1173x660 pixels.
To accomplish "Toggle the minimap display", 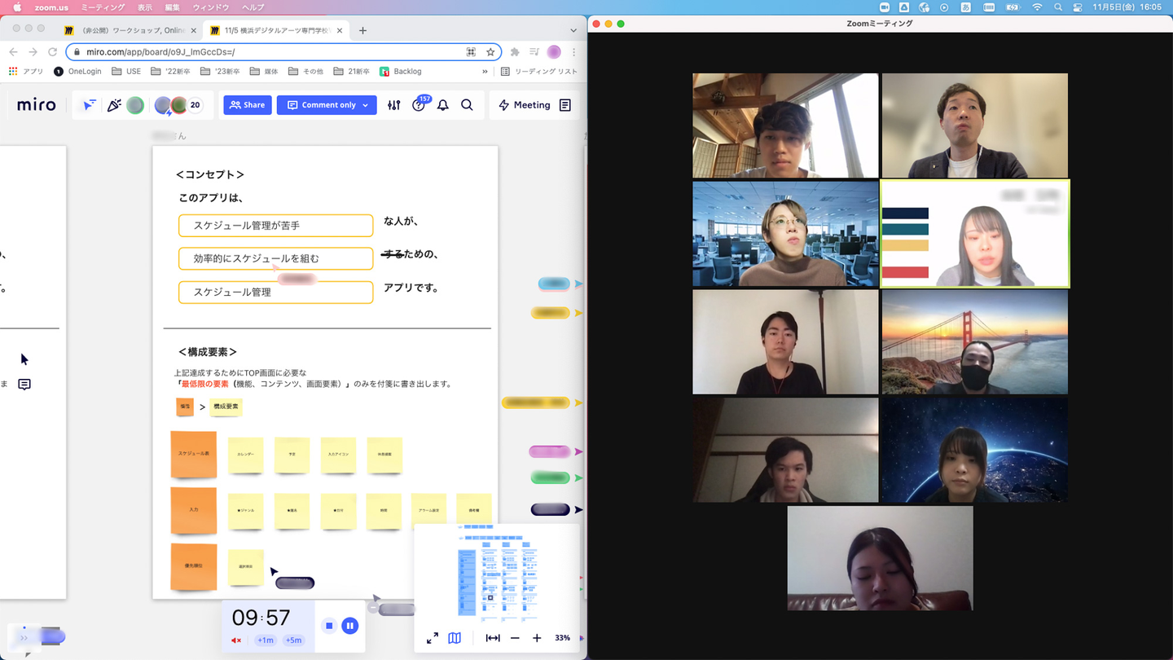I will (455, 638).
